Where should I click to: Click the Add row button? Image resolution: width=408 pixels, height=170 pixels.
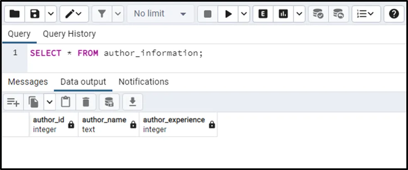point(13,102)
